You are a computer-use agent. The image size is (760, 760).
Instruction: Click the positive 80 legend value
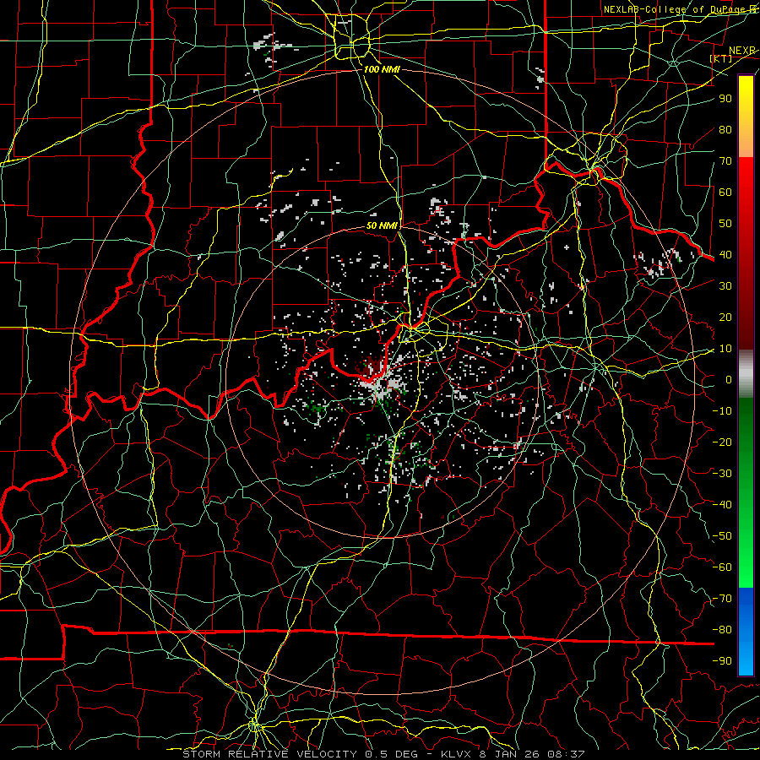(725, 129)
